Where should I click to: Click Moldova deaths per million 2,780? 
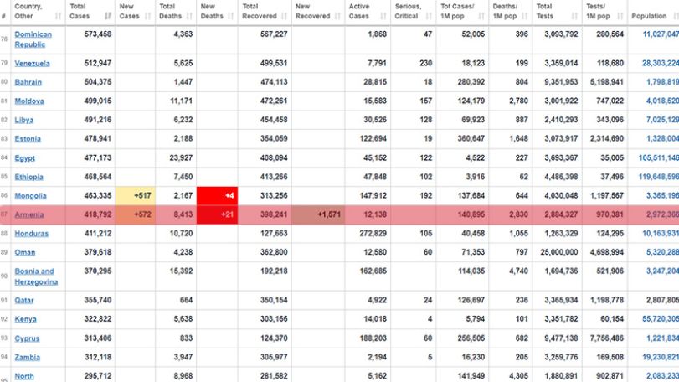(x=518, y=101)
